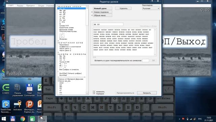
Task: Click the help '?' button in editor title bar
Action: [152, 1]
